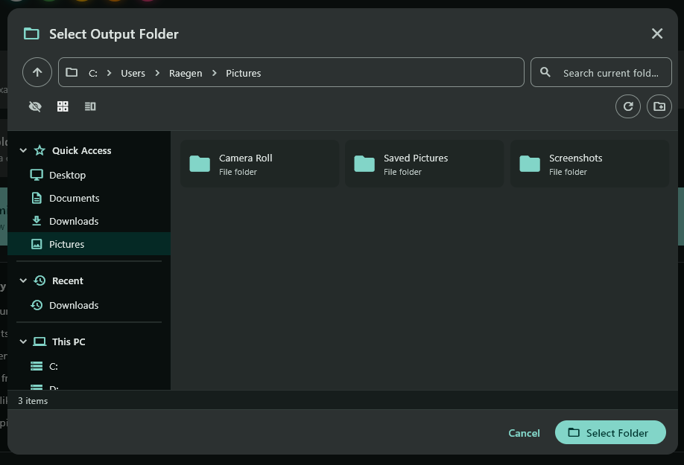Select the Camera Roll folder
The image size is (684, 465).
(259, 164)
